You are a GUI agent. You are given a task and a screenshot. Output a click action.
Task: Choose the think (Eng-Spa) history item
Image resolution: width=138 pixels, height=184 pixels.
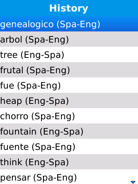(69, 162)
